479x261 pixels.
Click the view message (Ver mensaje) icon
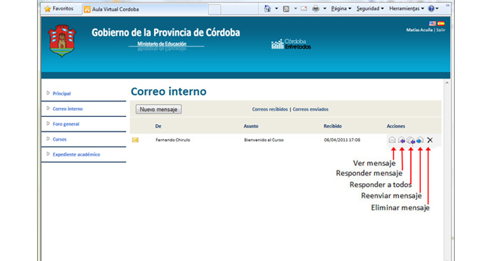click(x=392, y=140)
